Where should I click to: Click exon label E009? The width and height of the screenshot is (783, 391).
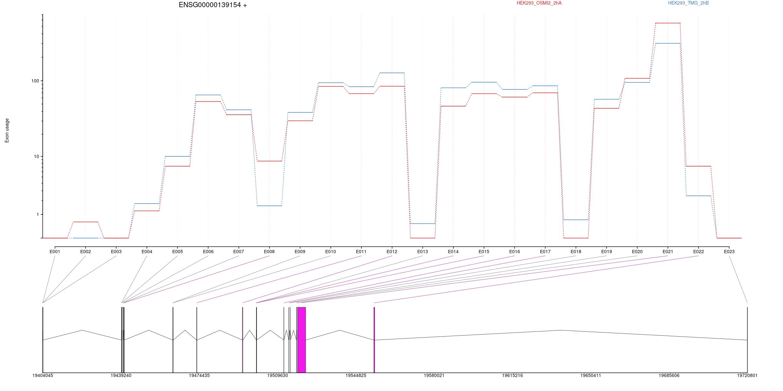pos(300,252)
